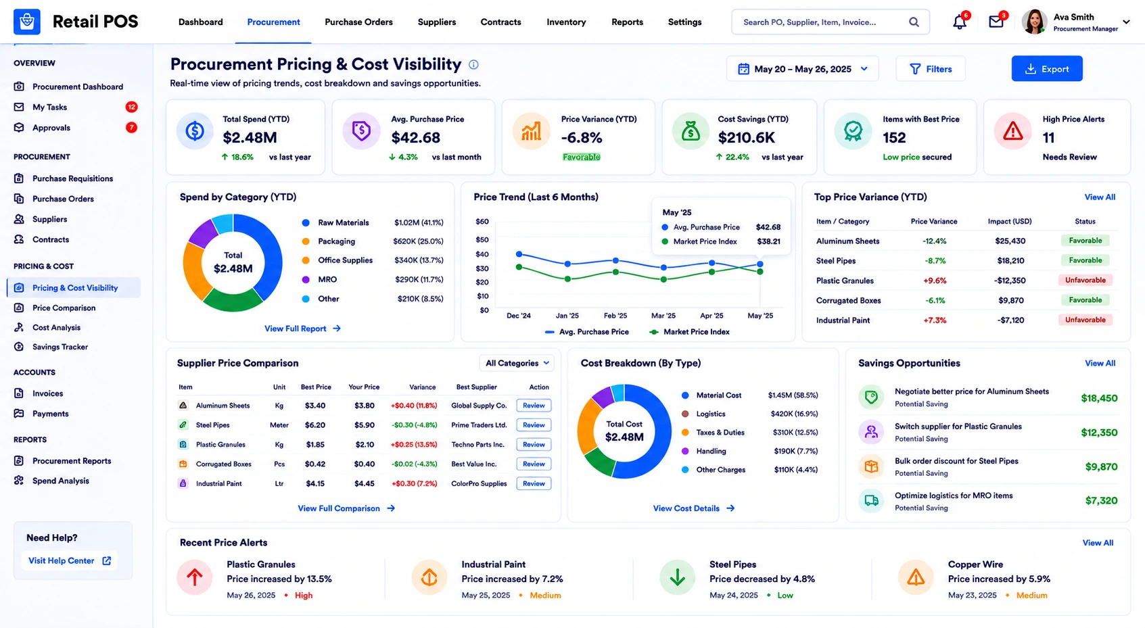Click the orange warning Copper Wire alert icon
Viewport: 1145px width, 628px height.
pos(916,577)
